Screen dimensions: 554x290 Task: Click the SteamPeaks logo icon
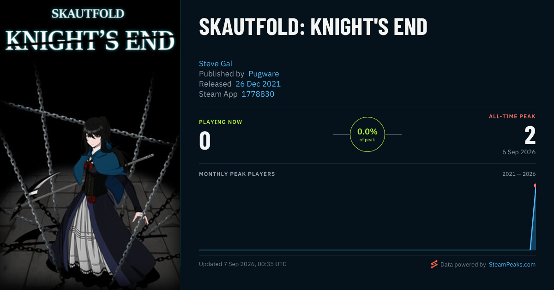pos(434,264)
